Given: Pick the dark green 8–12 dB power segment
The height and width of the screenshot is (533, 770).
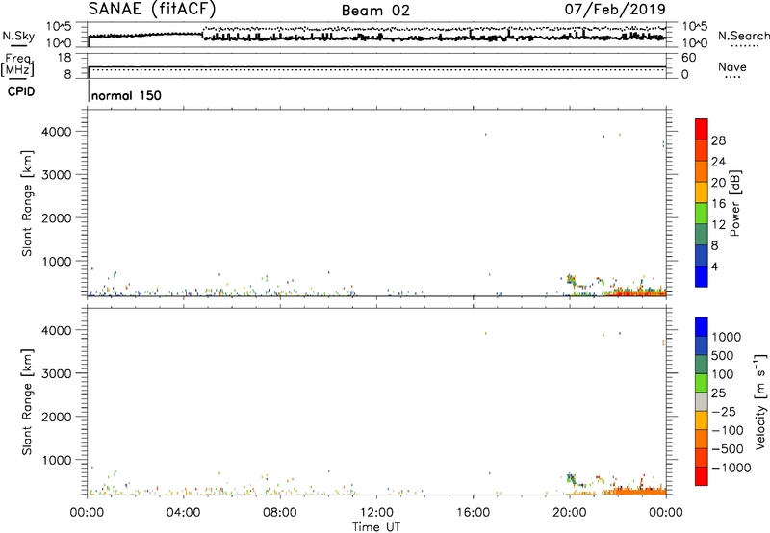Looking at the screenshot, I should 702,234.
